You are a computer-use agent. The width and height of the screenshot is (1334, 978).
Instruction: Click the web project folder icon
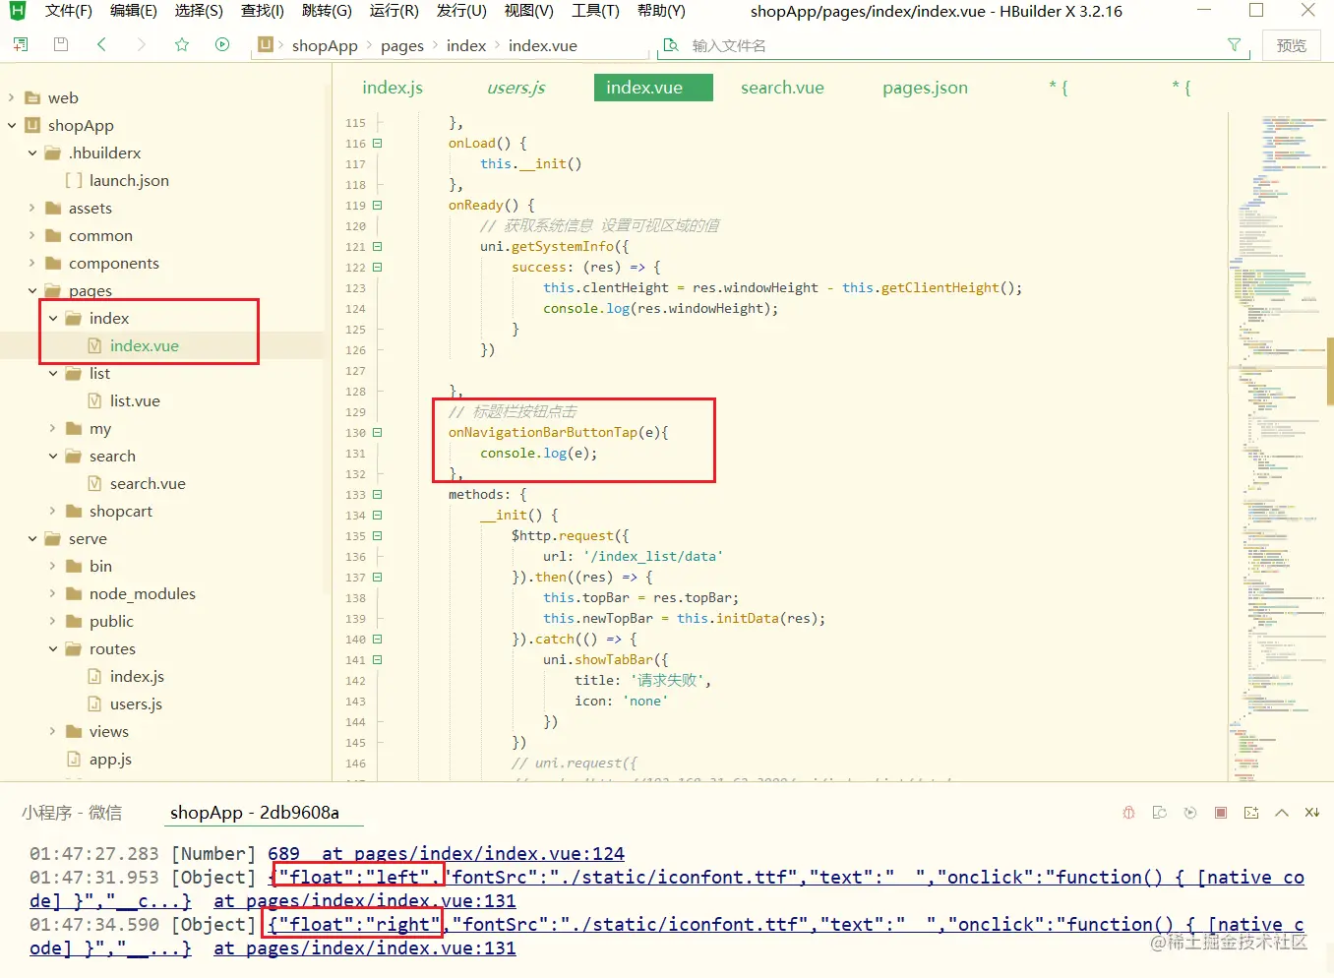pos(32,97)
